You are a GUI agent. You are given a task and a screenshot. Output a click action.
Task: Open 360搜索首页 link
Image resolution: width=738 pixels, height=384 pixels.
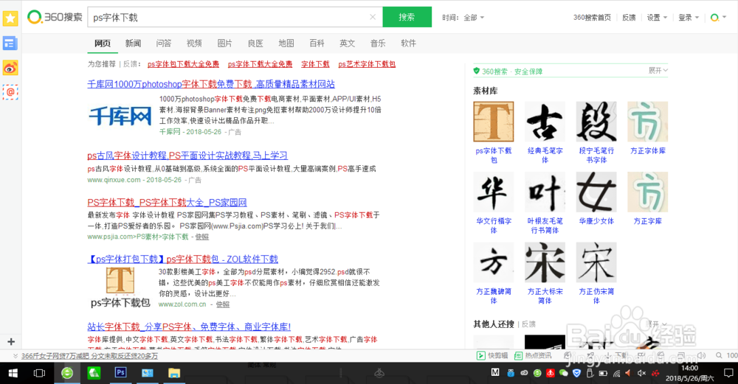pos(592,18)
